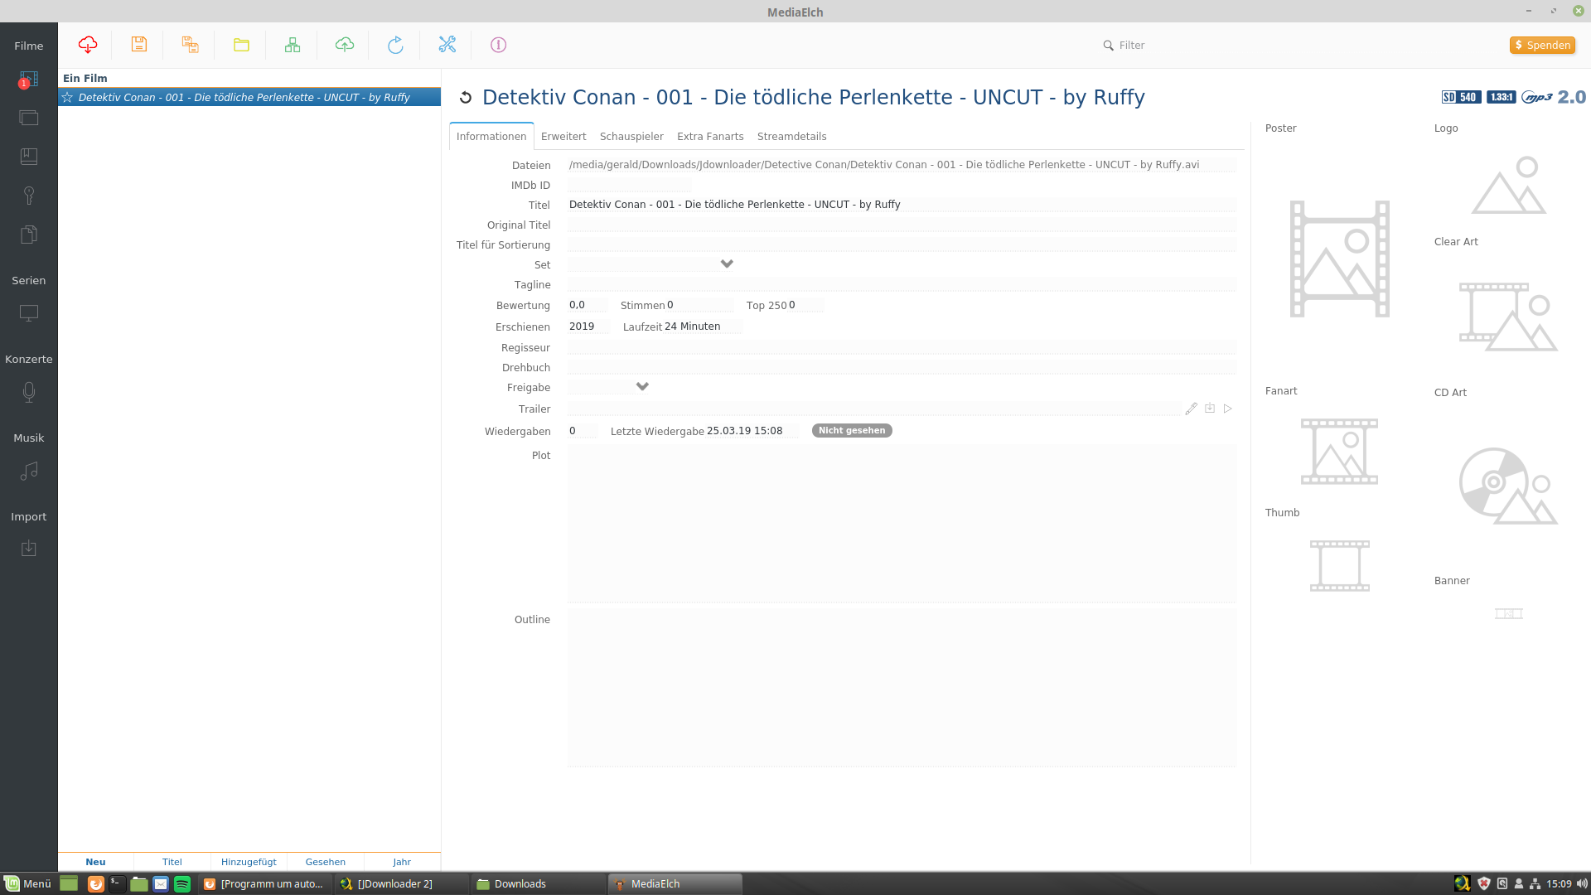
Task: Click the Original Titel field
Action: point(902,225)
